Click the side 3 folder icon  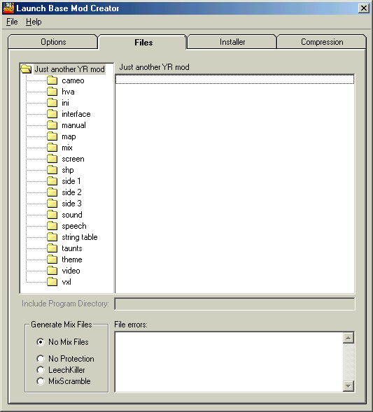click(52, 204)
